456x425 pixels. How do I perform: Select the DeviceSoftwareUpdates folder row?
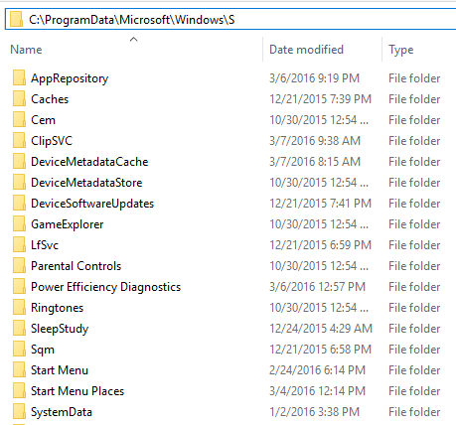[228, 204]
